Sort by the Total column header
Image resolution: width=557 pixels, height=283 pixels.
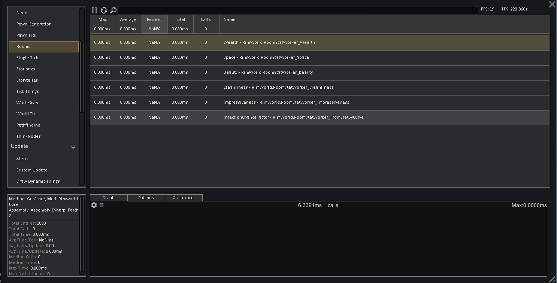[x=180, y=24]
